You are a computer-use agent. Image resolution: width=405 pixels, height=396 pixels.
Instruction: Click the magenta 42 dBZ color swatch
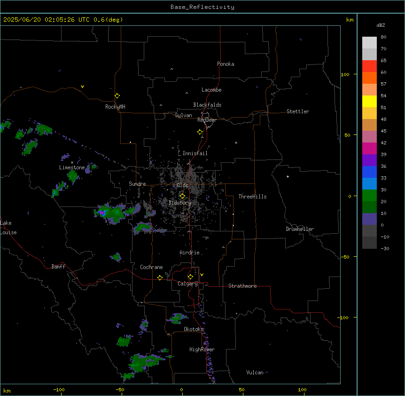pos(369,148)
